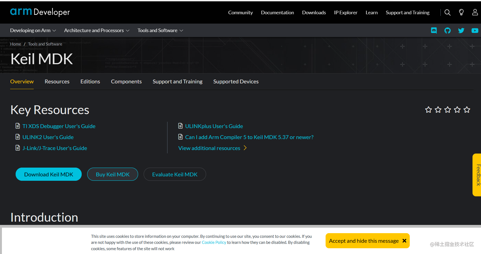The image size is (481, 254).
Task: Rate with the third star
Action: (448, 110)
